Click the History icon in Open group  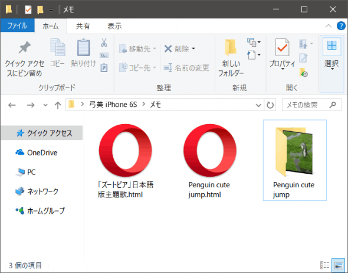point(303,73)
